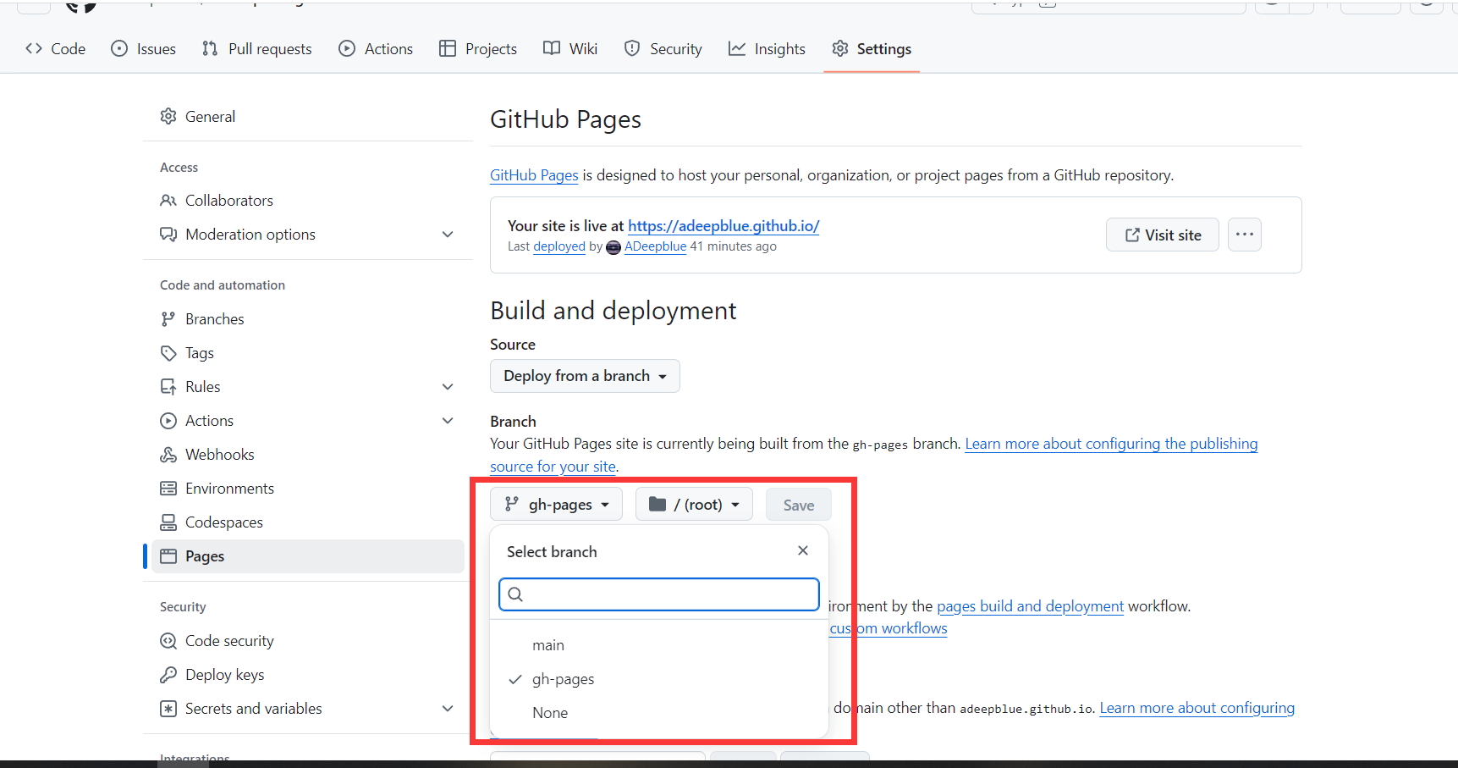Click the Moderation options comment icon
1458x768 pixels.
168,235
